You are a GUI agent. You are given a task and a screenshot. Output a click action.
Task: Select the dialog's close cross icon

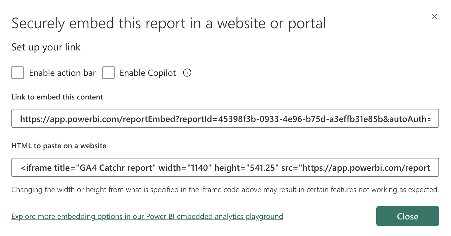(434, 17)
